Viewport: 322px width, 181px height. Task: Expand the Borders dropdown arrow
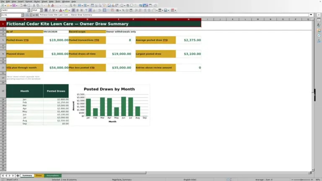[157, 10]
